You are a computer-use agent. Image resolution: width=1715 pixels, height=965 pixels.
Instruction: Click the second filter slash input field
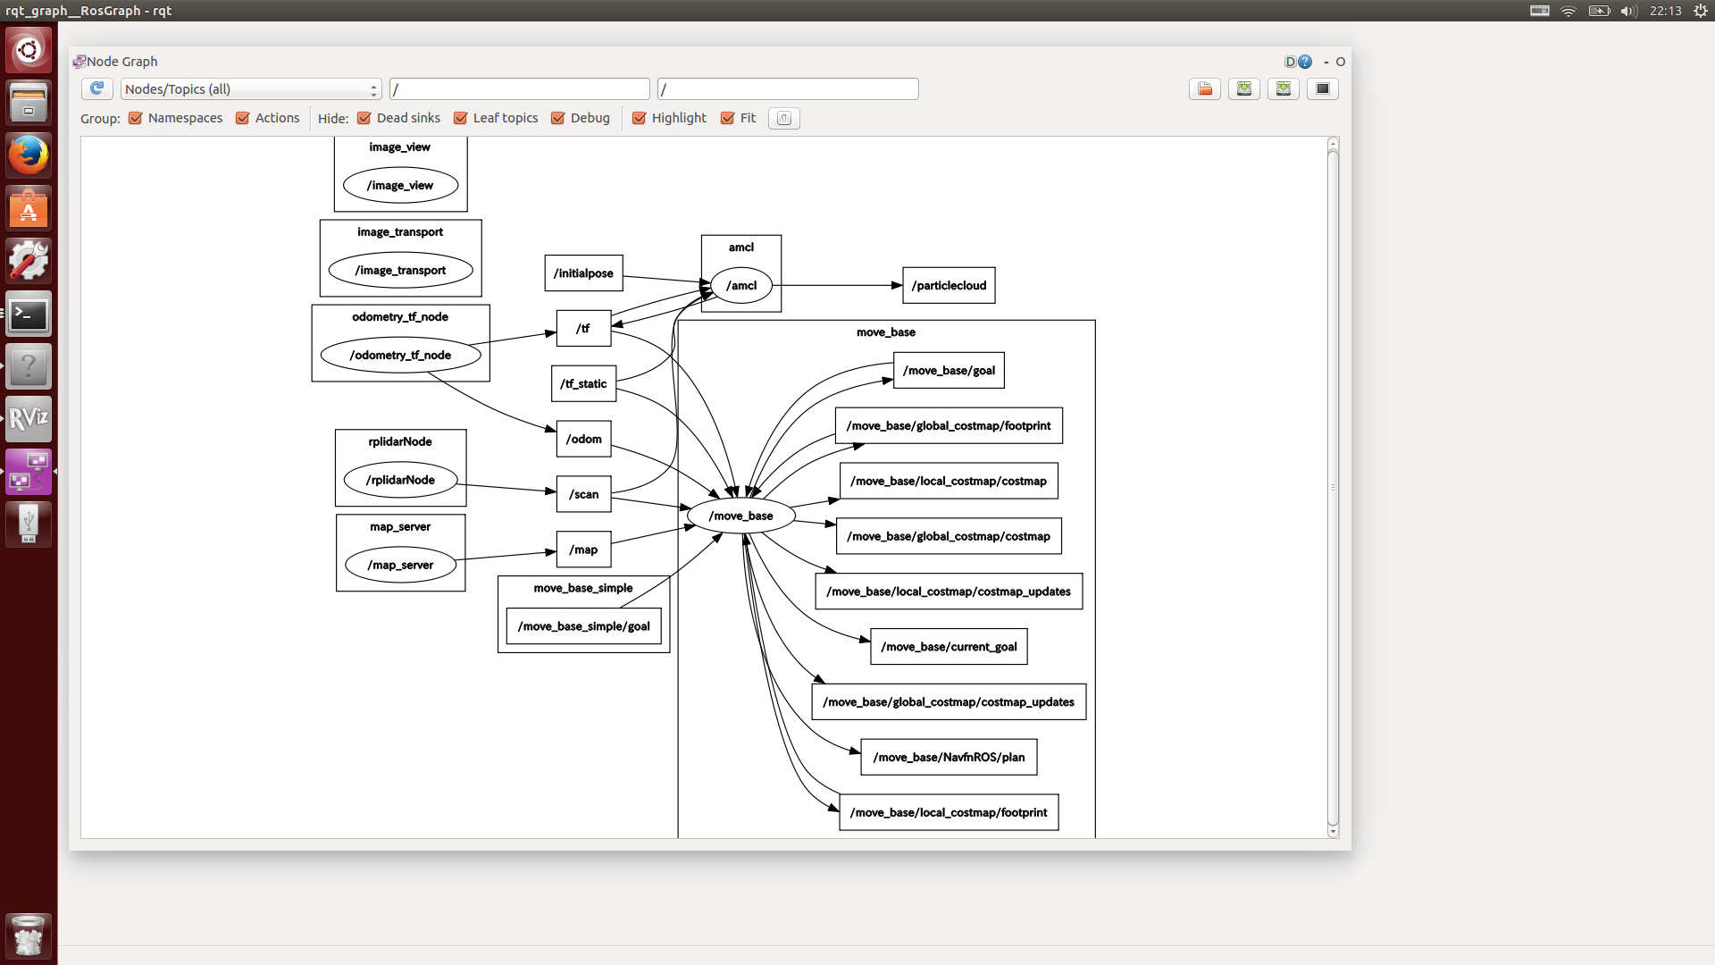tap(787, 88)
